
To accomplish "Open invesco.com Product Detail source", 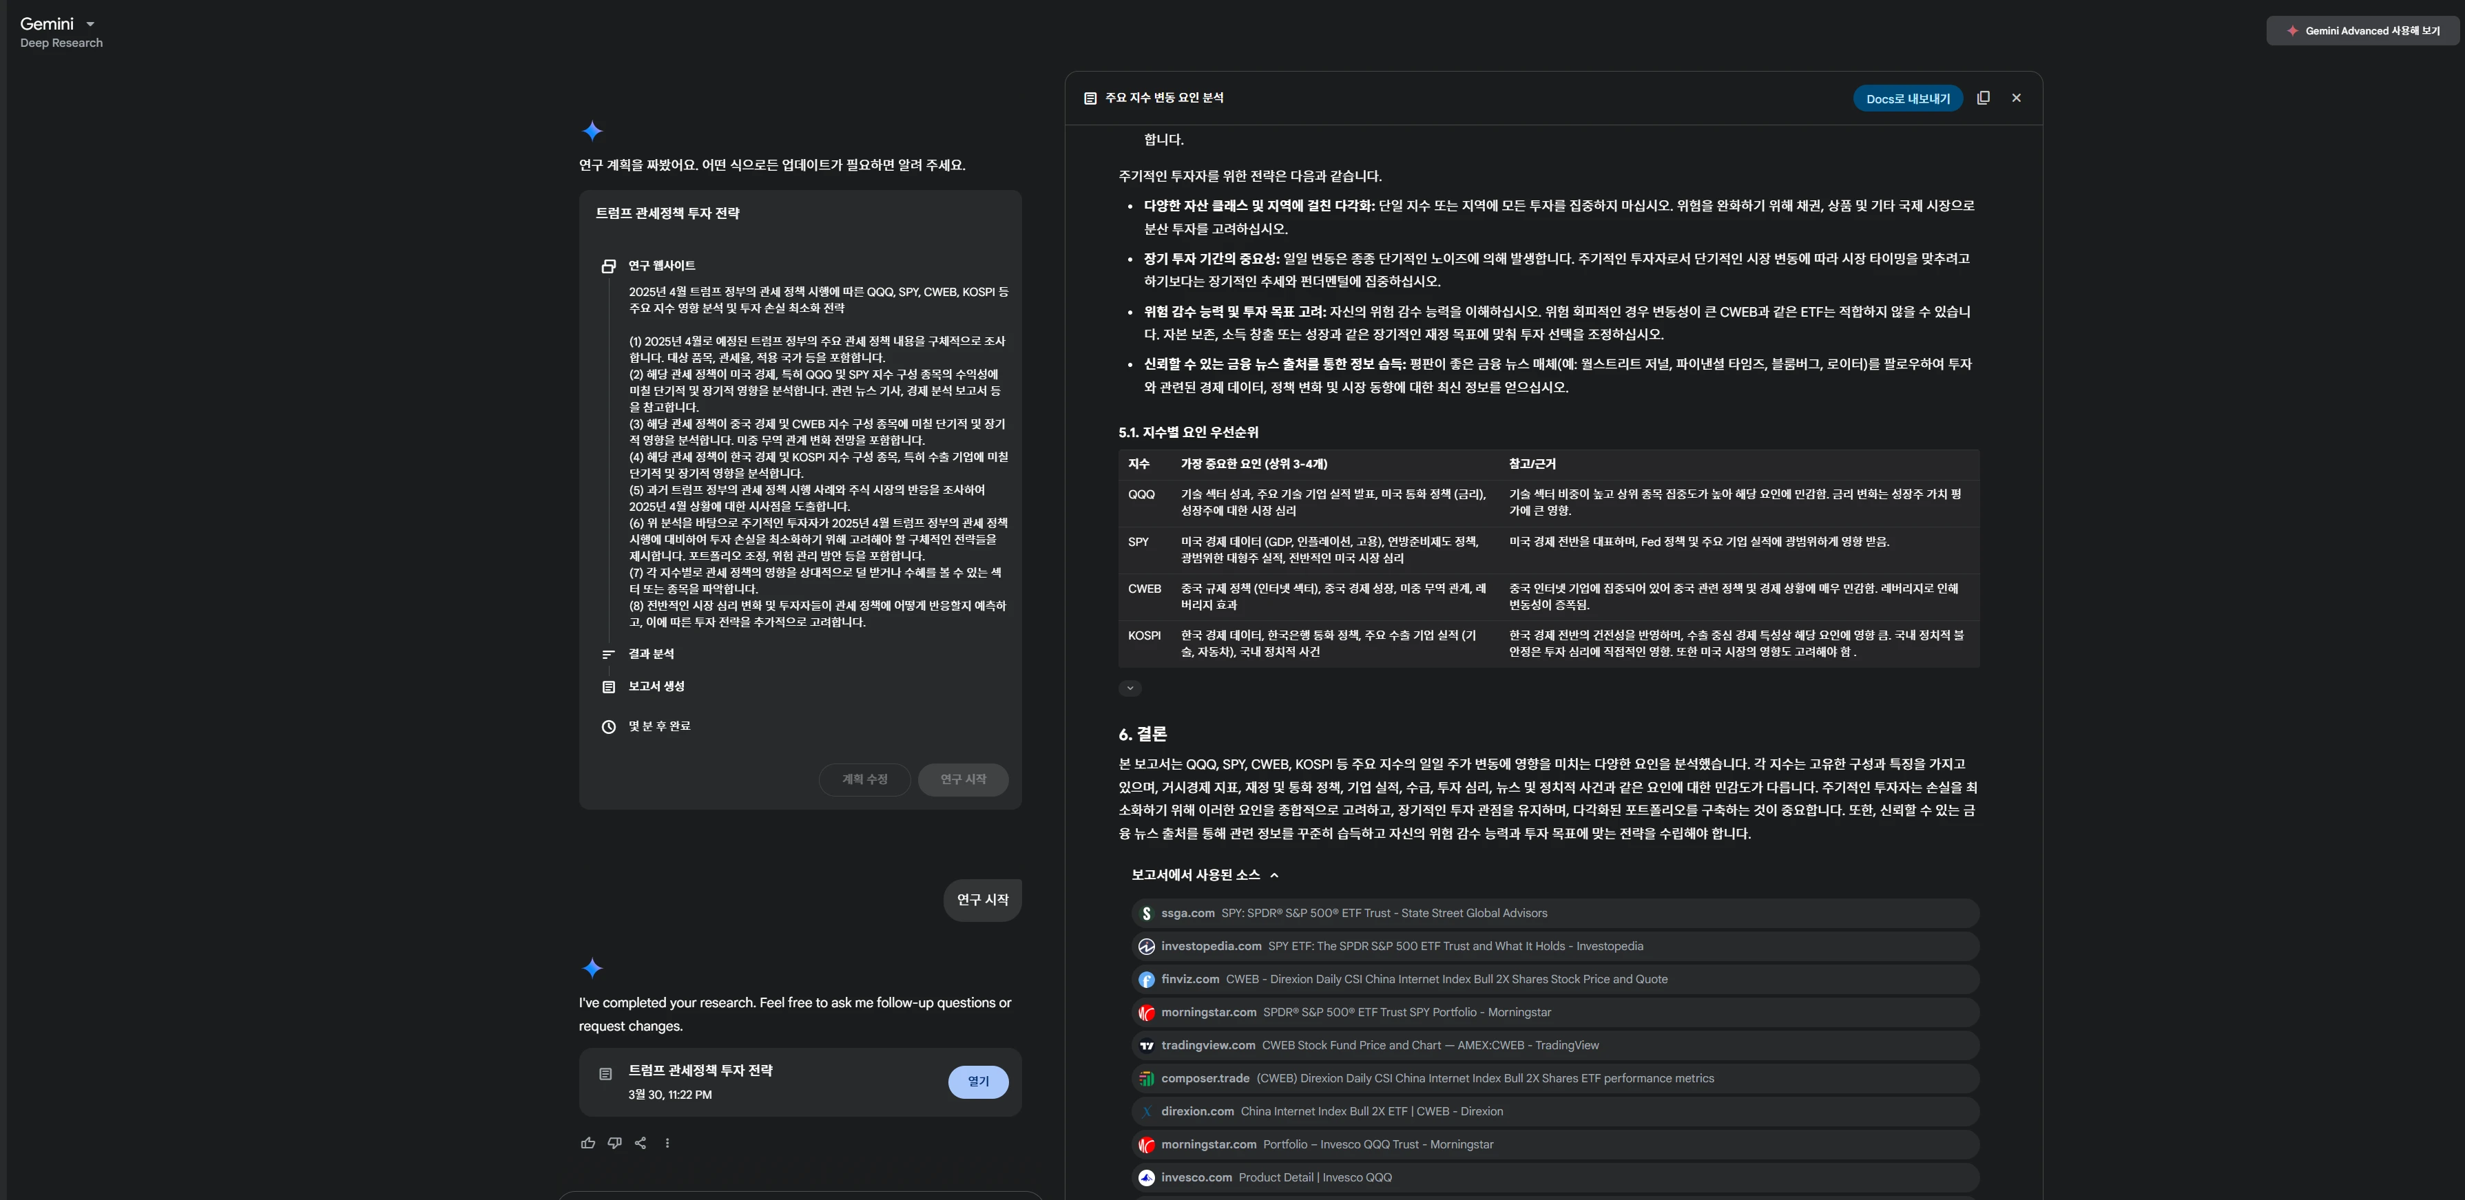I will pyautogui.click(x=1555, y=1178).
